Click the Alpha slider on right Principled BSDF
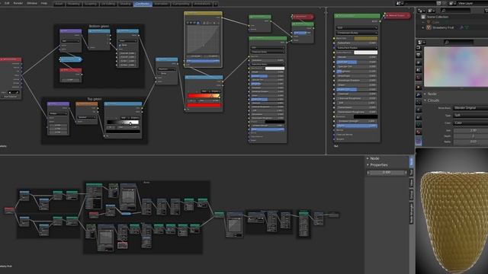Image resolution: width=488 pixels, height=274 pixels. [x=357, y=126]
